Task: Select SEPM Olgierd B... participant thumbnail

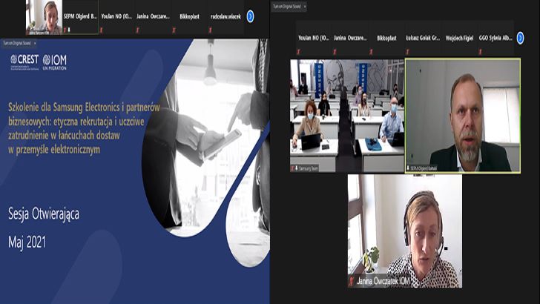Action: point(80,17)
